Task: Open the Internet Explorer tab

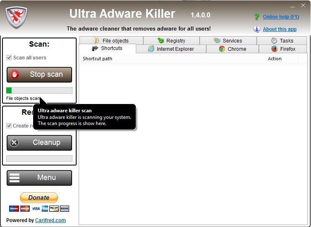Action: pos(171,49)
